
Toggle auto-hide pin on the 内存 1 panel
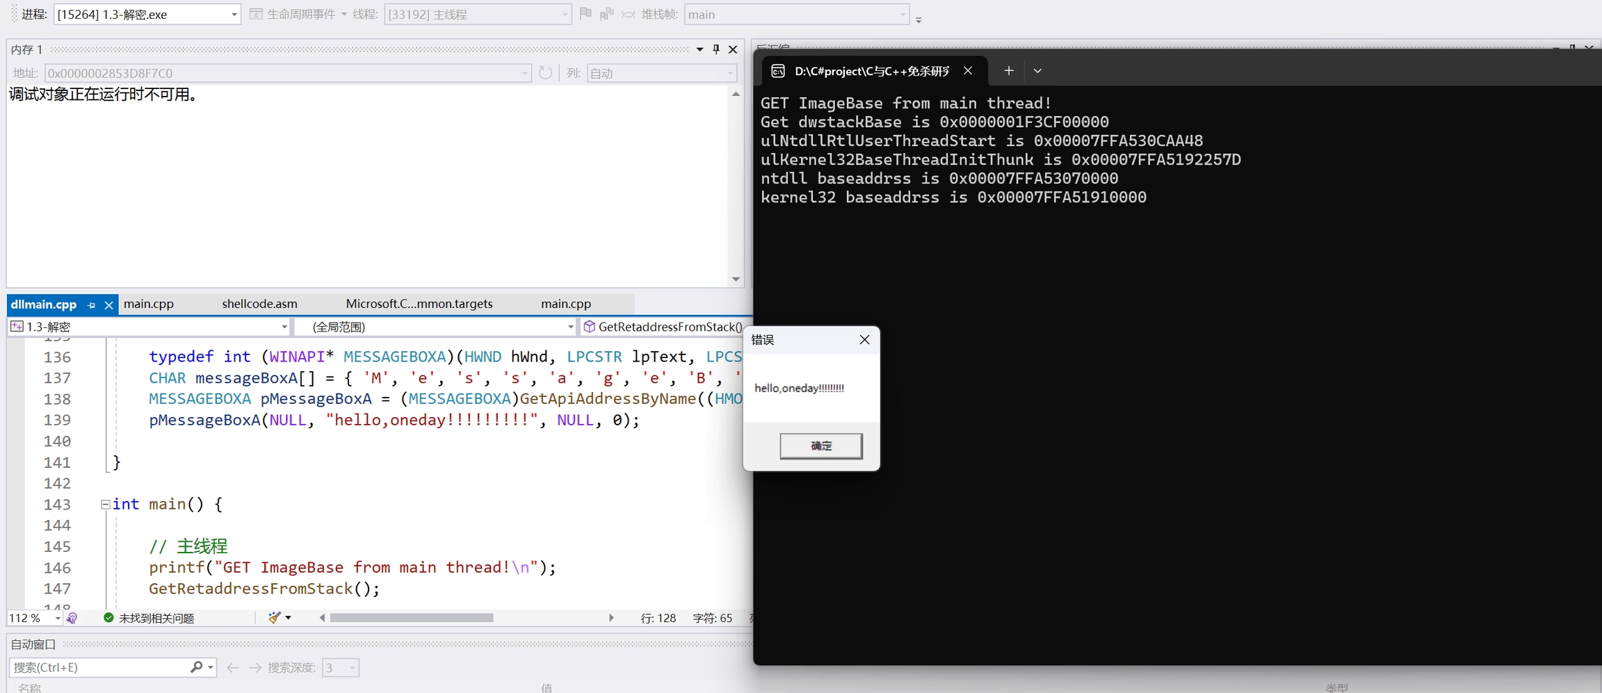click(716, 49)
